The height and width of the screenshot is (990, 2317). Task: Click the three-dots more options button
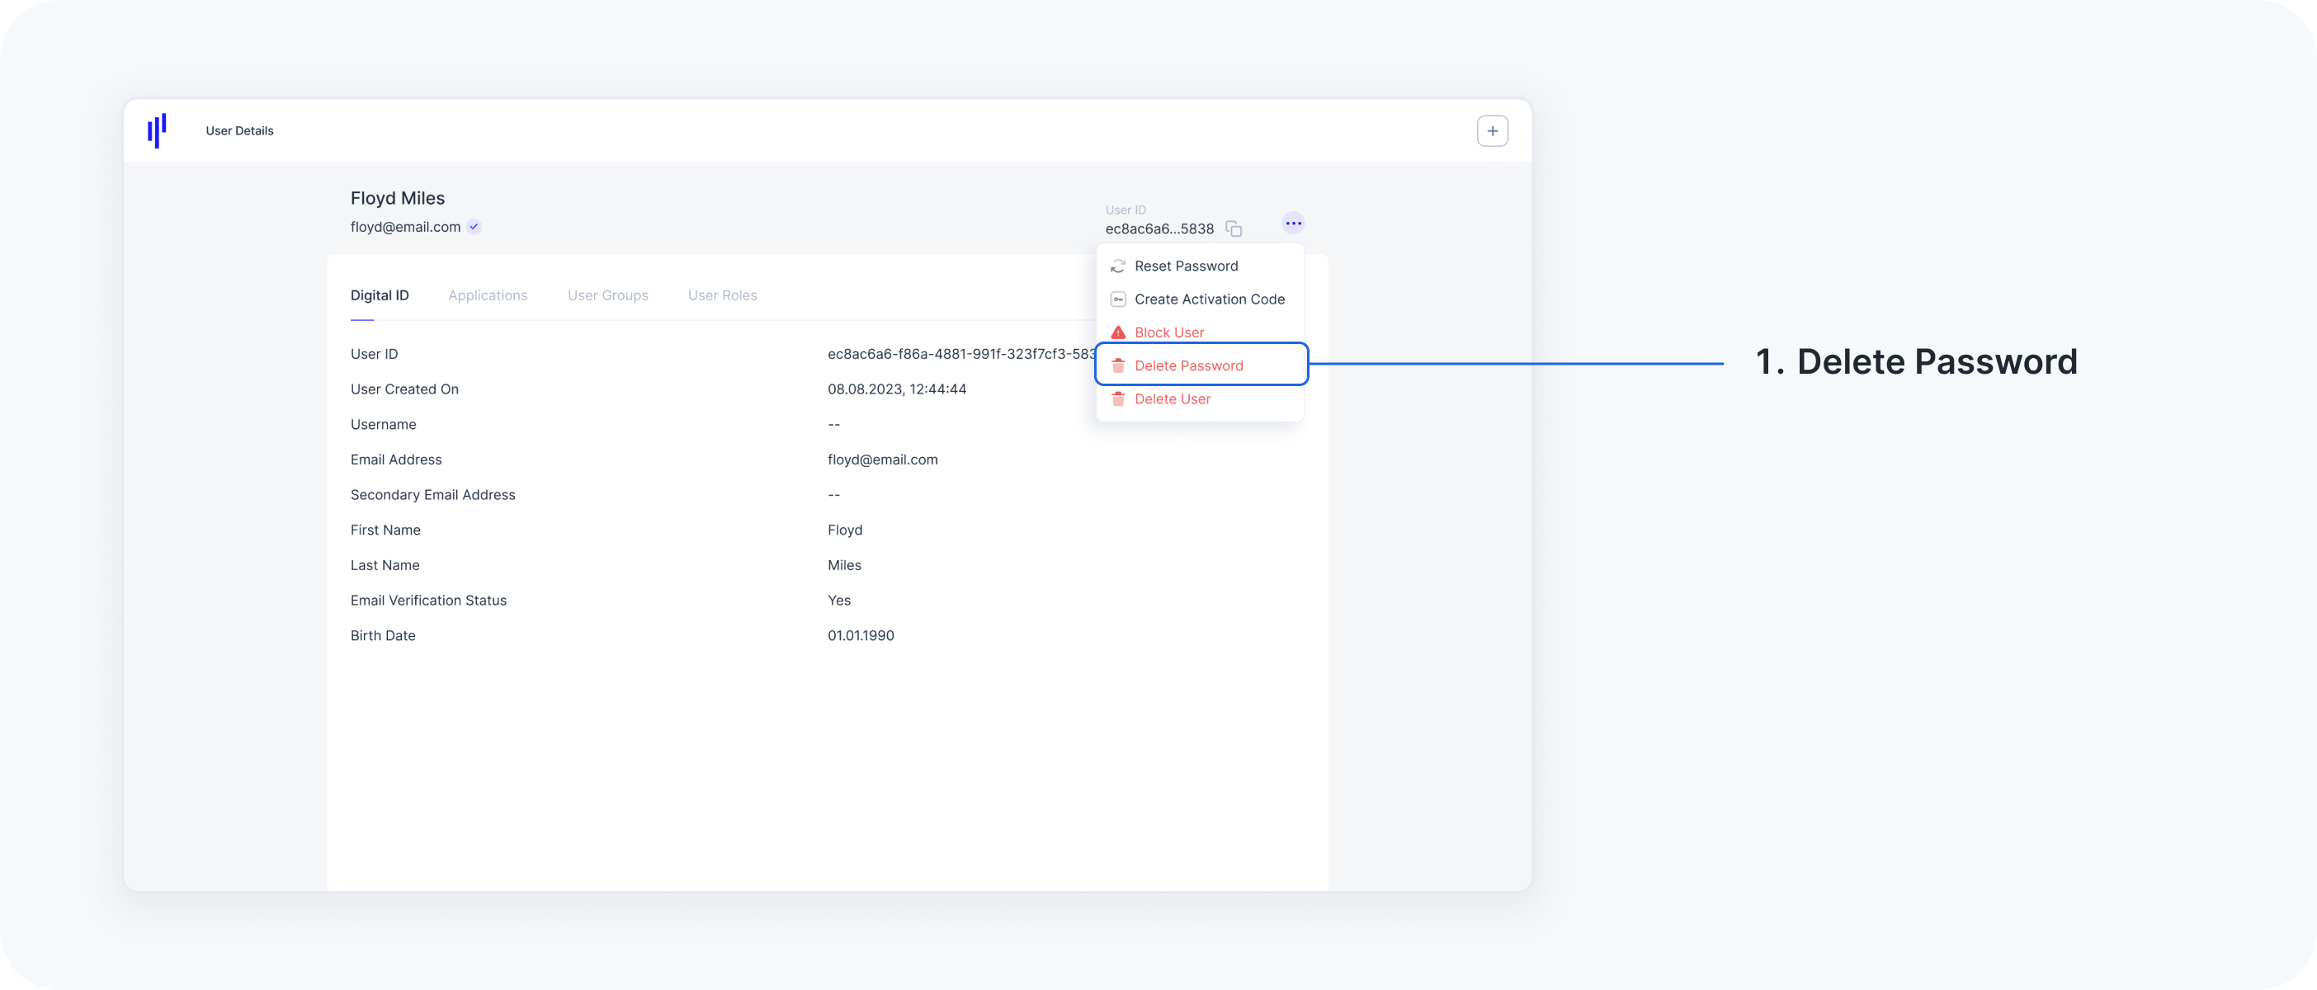point(1292,223)
